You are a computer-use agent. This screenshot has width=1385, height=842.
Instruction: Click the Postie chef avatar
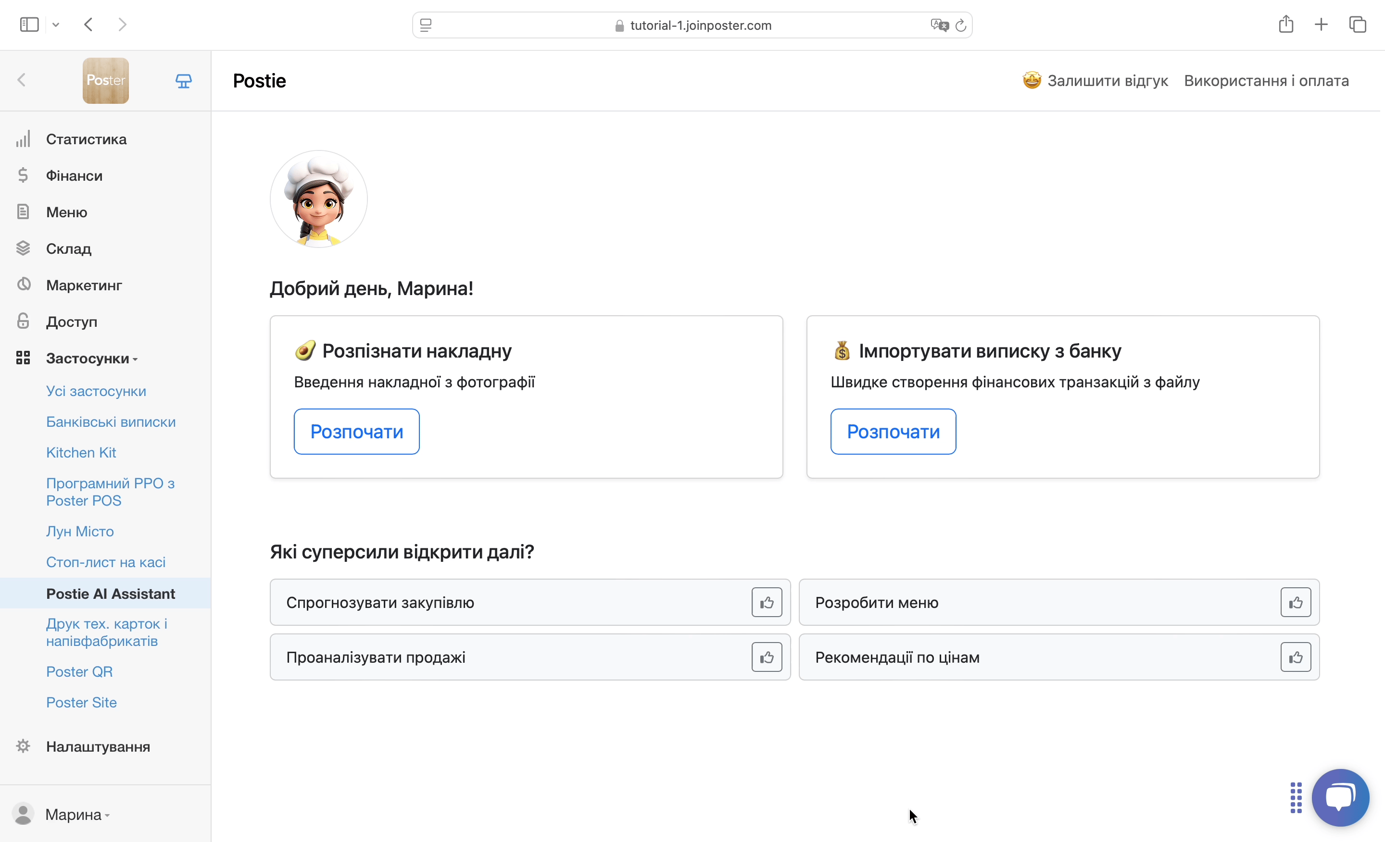(319, 199)
